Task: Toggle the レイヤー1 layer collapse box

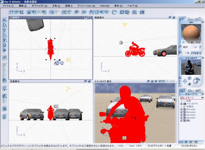Action: click(x=182, y=98)
